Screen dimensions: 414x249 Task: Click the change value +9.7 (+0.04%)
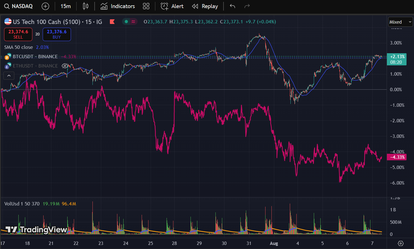coord(261,22)
